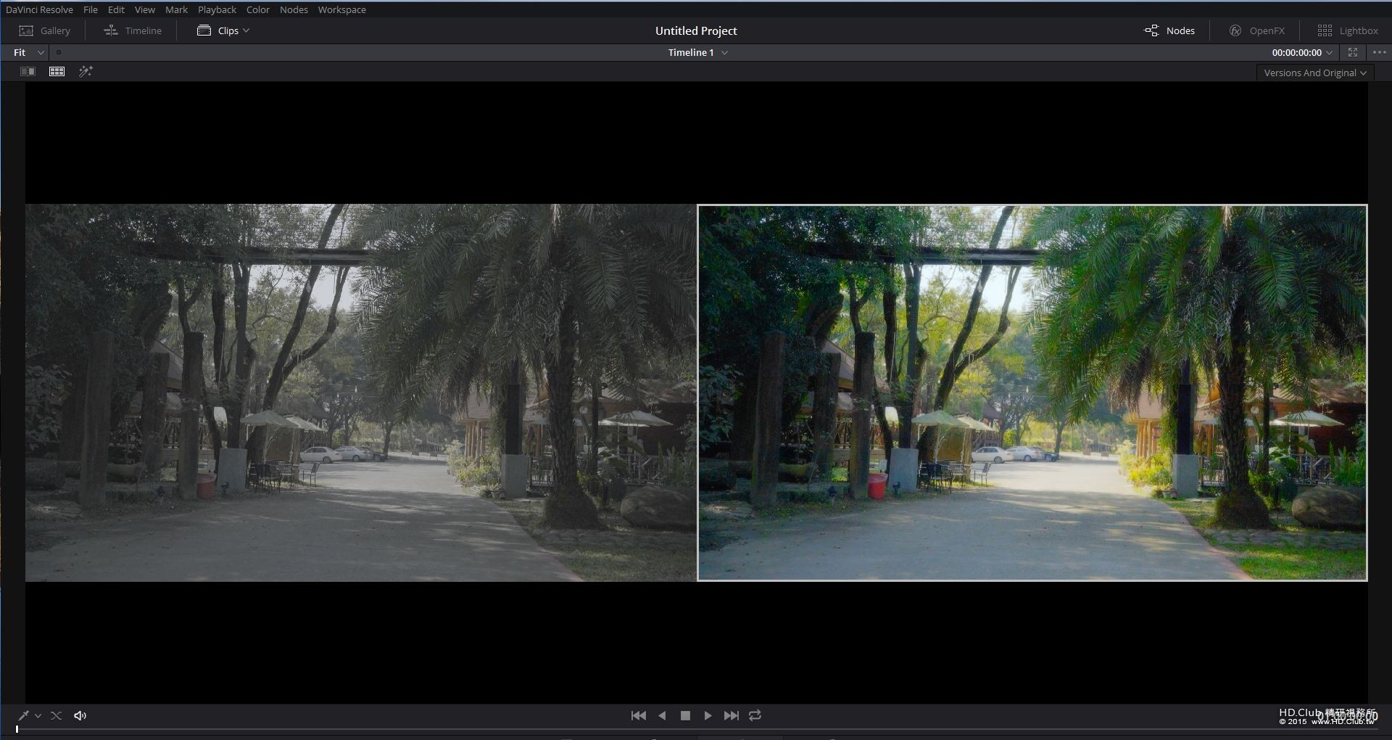Open the Gallery panel
This screenshot has height=740, width=1392.
pyautogui.click(x=44, y=30)
